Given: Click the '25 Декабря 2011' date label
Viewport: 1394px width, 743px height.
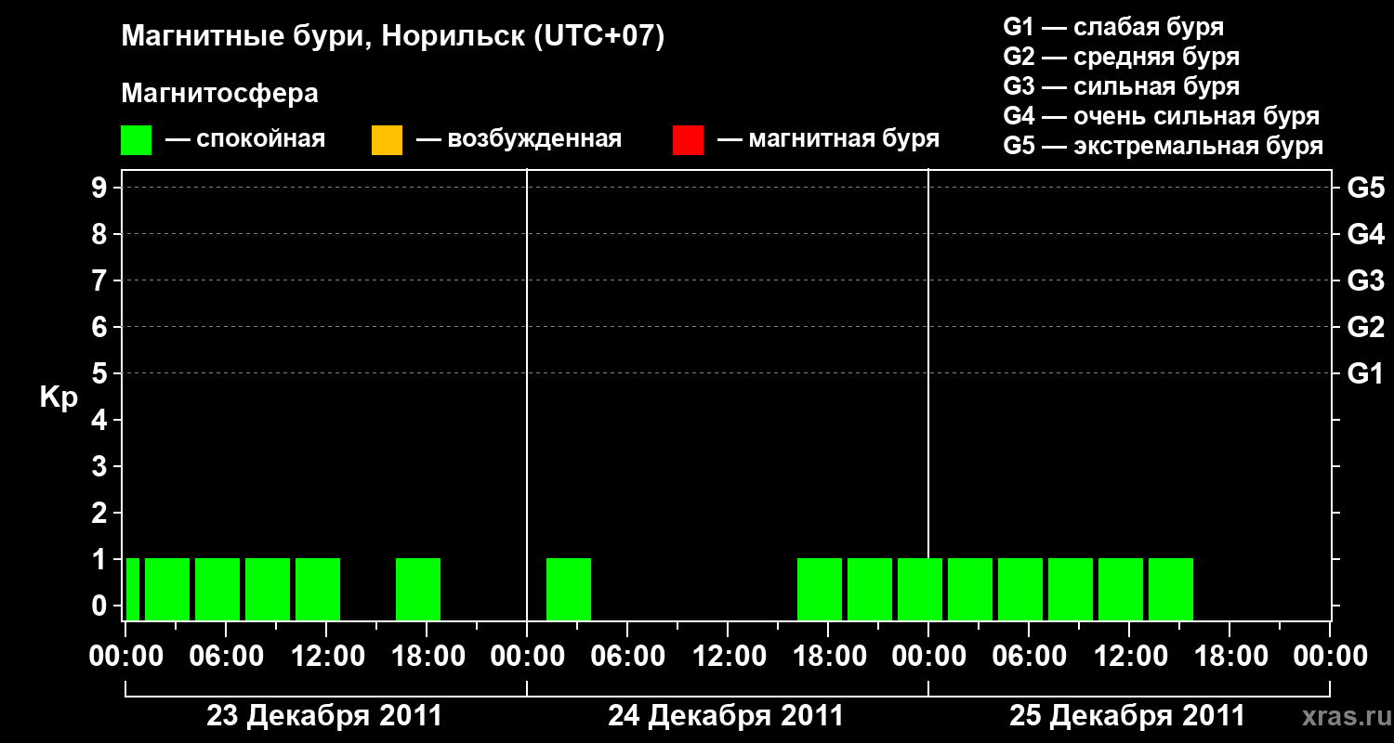Looking at the screenshot, I should pyautogui.click(x=1127, y=716).
